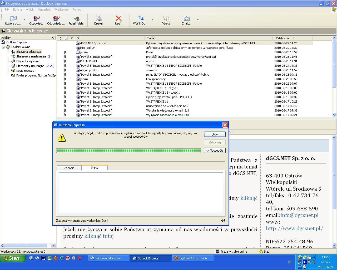Click the Drukuj printer icon
Image resolution: width=337 pixels, height=270 pixels.
(98, 18)
